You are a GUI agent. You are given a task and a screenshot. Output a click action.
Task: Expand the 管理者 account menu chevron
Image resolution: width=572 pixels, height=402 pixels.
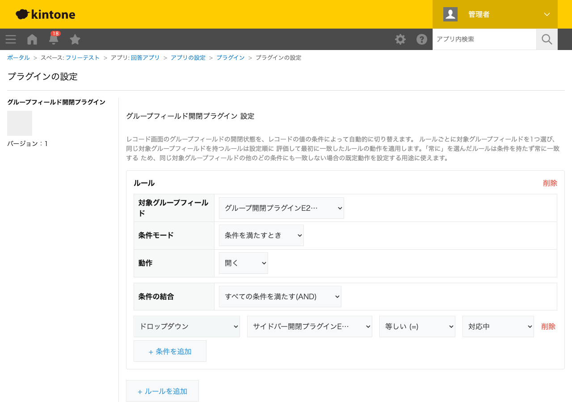[x=547, y=14]
